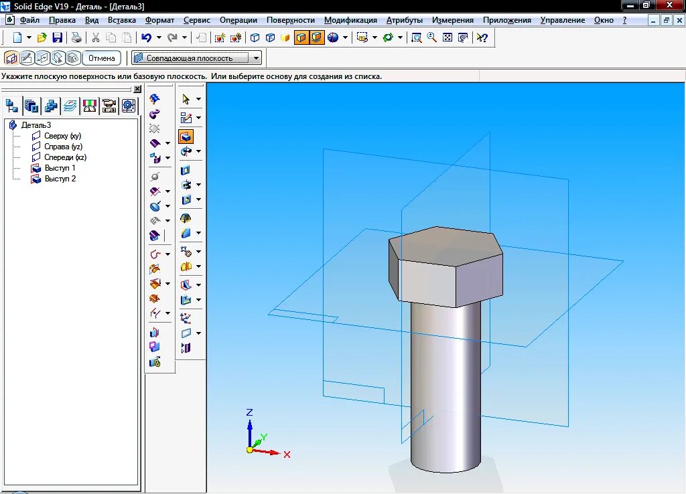The image size is (686, 494).
Task: Select the Pan hand tool
Action: [463, 37]
